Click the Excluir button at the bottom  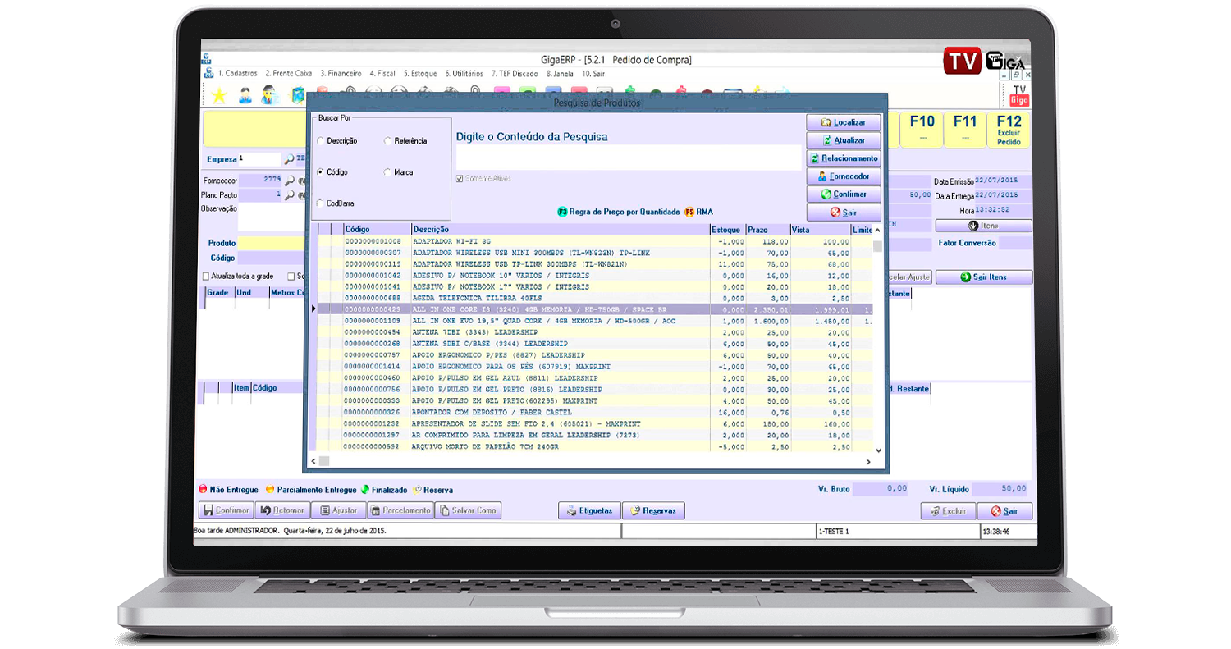click(x=948, y=511)
